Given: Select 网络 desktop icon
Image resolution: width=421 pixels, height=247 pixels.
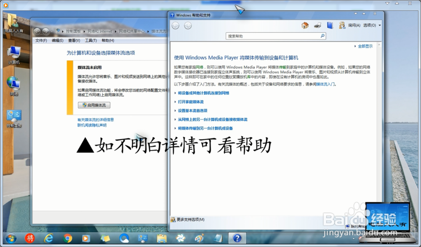Looking at the screenshot, I should tap(14, 86).
